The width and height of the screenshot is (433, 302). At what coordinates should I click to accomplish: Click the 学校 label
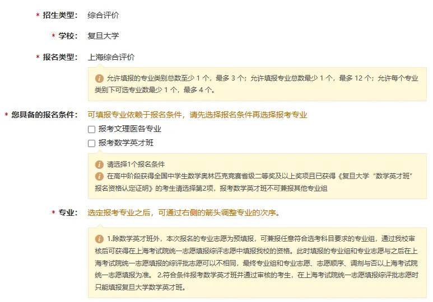68,36
